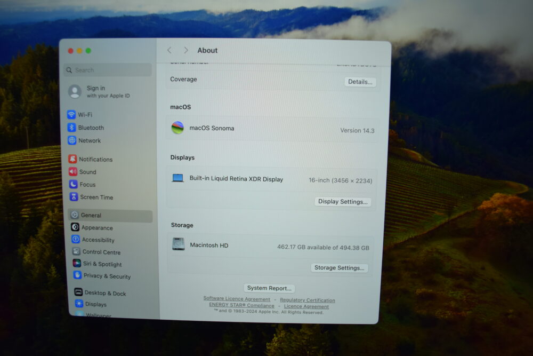Screen dimensions: 533x356
Task: Click the 'Displays' section heading
Action: (182, 157)
